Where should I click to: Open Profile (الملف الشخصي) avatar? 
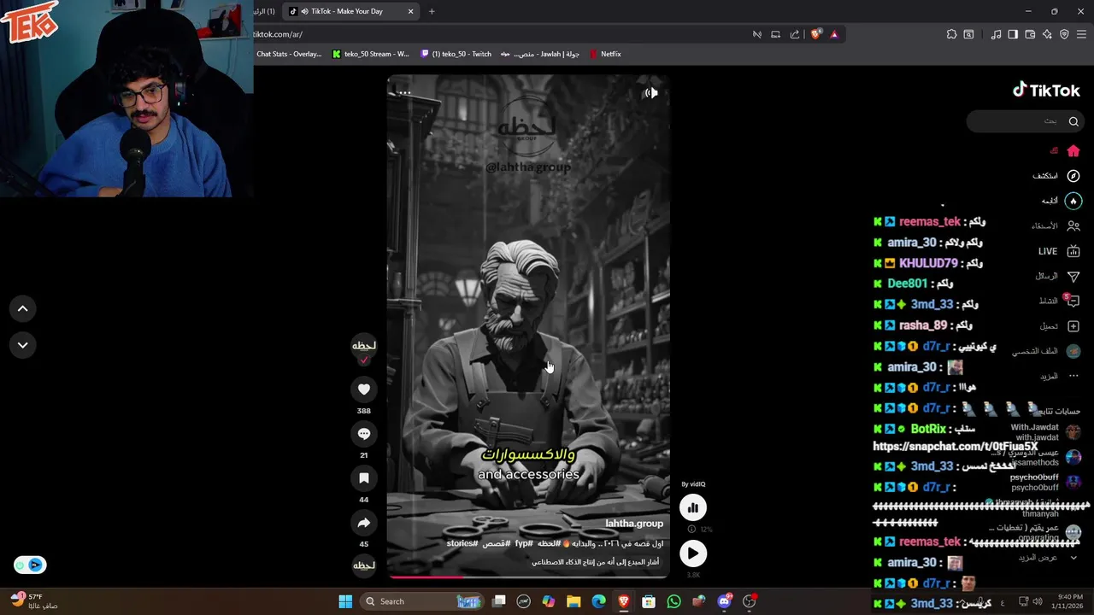point(1073,351)
